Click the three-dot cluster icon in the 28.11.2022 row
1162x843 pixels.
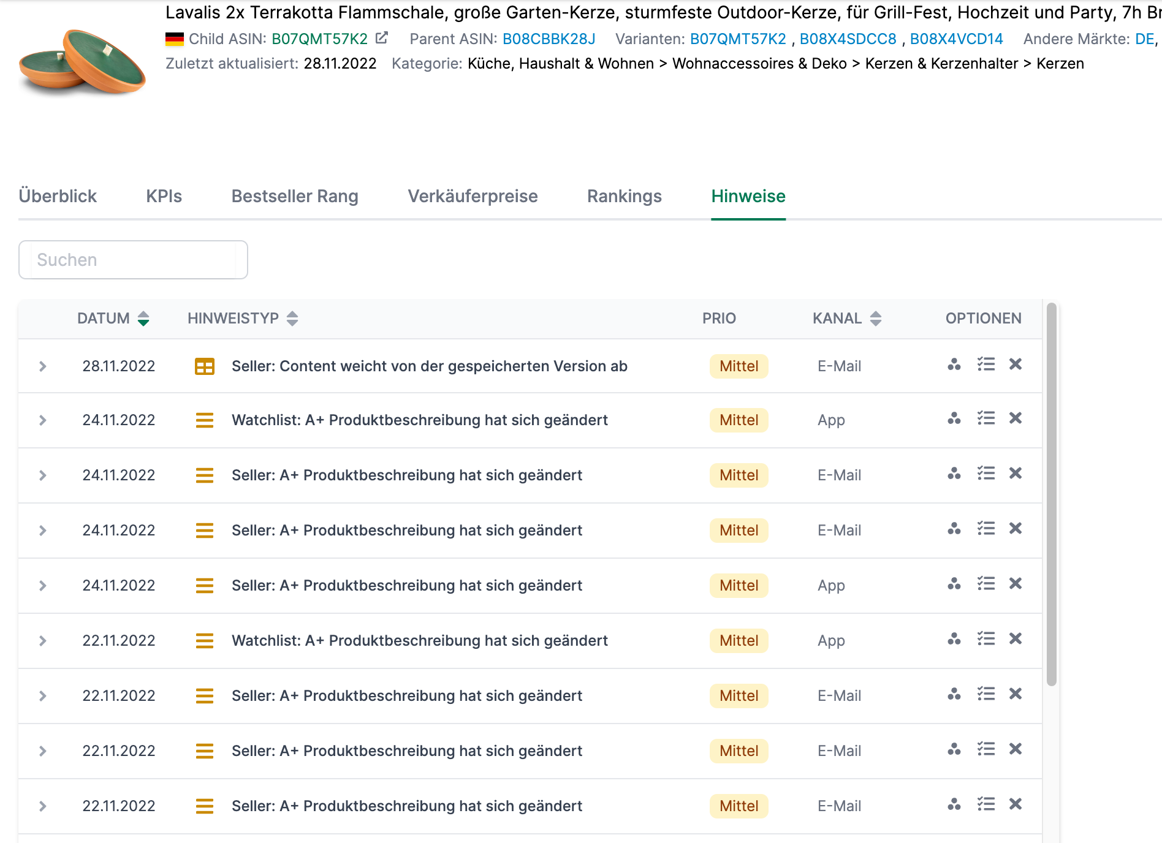coord(954,365)
